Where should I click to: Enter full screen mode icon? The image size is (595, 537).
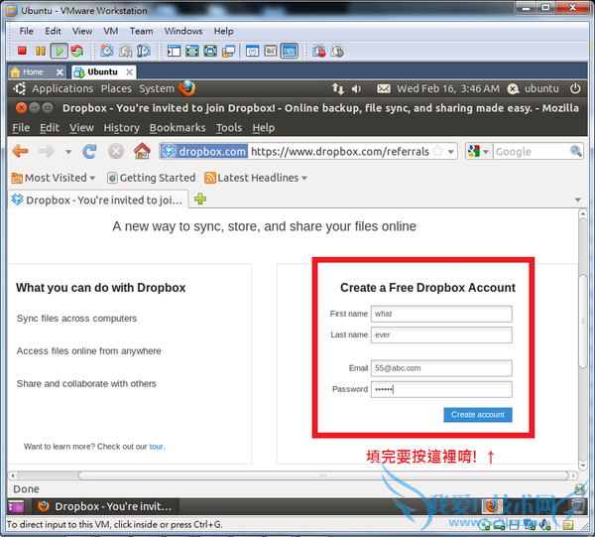point(210,51)
